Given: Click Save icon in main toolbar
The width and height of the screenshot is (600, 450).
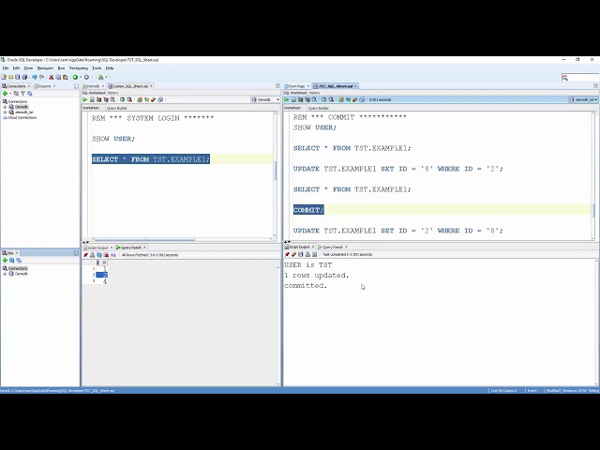Looking at the screenshot, I should [x=18, y=77].
